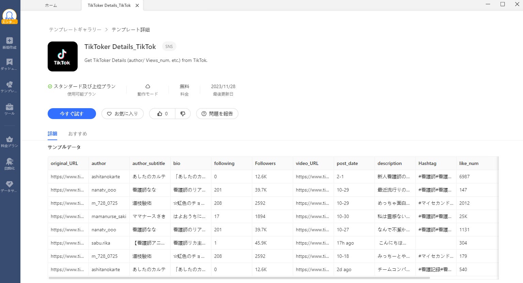Click the 17h ago post date cell
This screenshot has width=523, height=283.
[x=354, y=243]
